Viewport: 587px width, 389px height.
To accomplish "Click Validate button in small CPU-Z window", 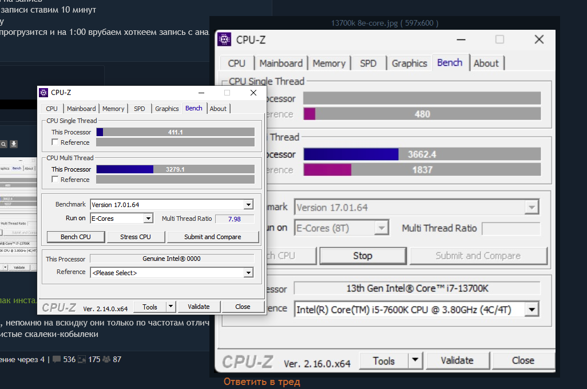I will [199, 307].
